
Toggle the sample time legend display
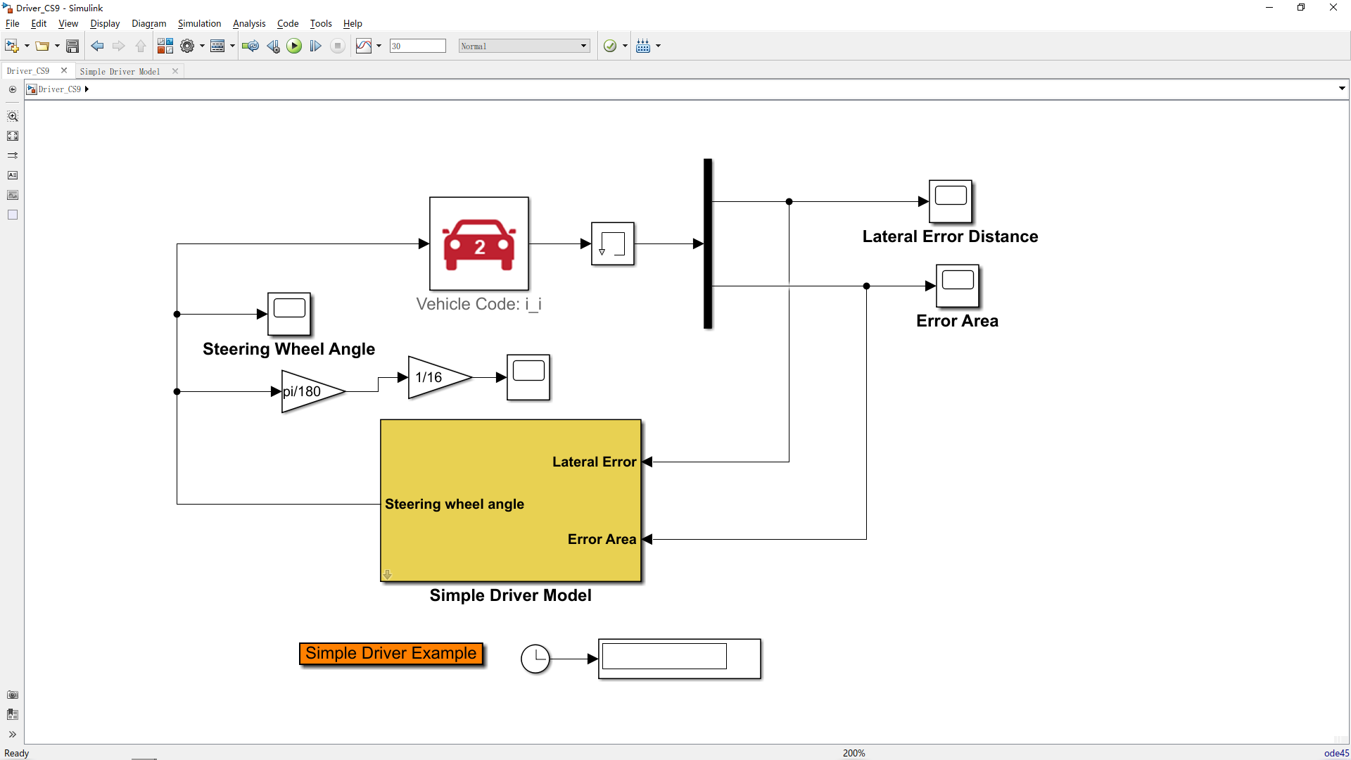pyautogui.click(x=644, y=46)
